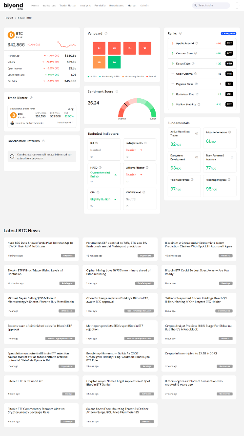
Task: Click the CoinTelegraph source tag
Action: (144, 283)
